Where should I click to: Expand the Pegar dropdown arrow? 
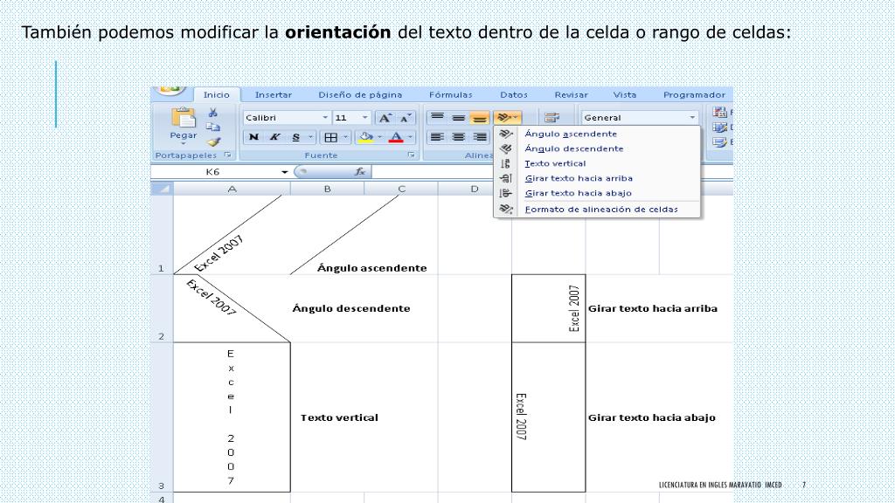pyautogui.click(x=184, y=144)
